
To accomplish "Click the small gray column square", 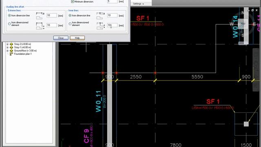I will coord(246,124).
